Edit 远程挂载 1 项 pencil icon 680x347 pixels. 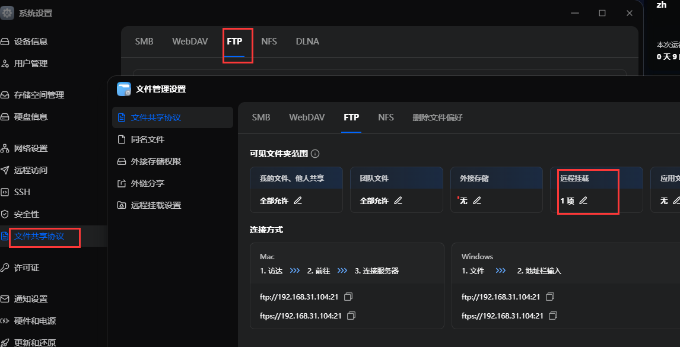pos(583,200)
